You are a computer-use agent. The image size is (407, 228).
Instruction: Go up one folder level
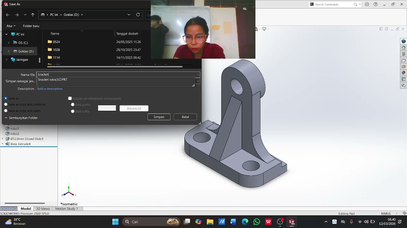click(33, 15)
